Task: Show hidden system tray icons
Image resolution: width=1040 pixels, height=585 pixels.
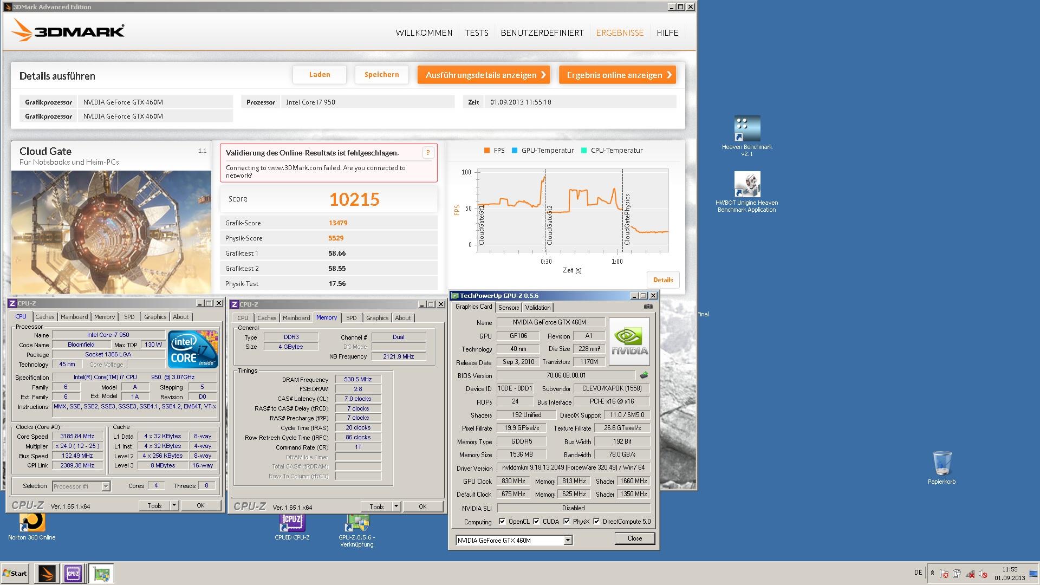Action: [x=932, y=573]
